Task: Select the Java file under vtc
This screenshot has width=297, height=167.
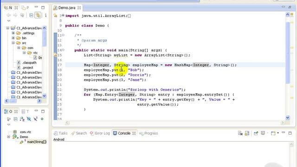Action: click(x=38, y=58)
